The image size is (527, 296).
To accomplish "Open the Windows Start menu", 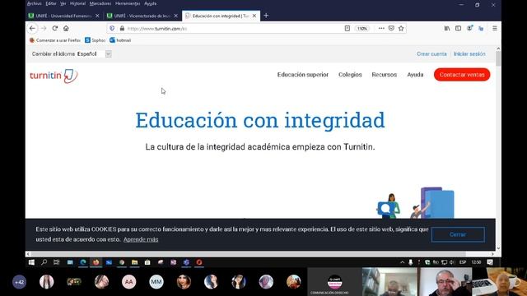I will (x=31, y=262).
